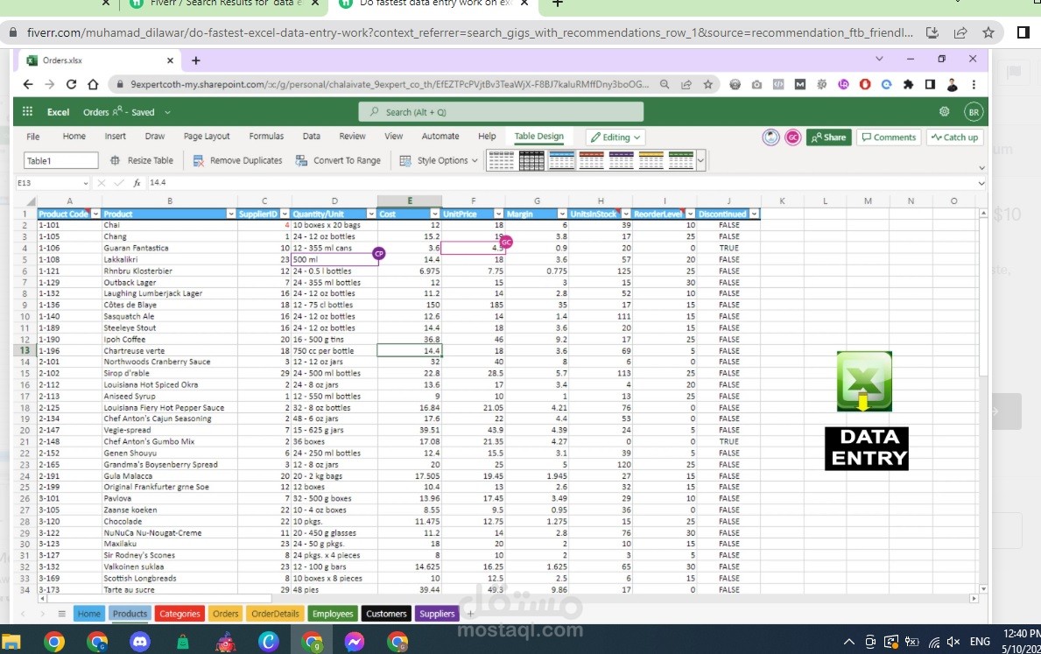Select row 13 header
This screenshot has width=1041, height=654.
click(x=25, y=350)
